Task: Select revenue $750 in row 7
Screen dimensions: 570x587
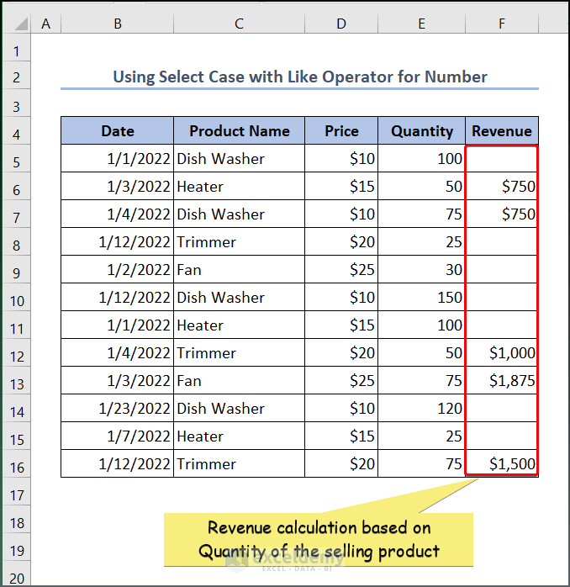Action: (502, 214)
